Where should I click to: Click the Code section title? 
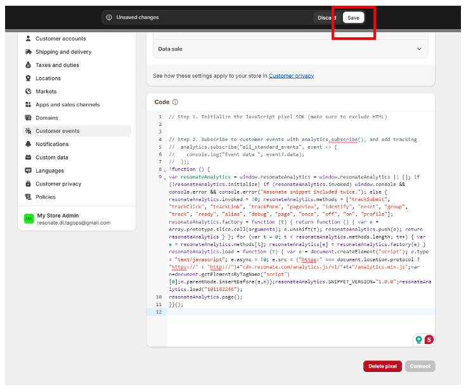click(x=162, y=102)
